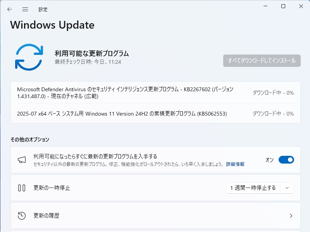Close the Settings window
310x232 pixels.
click(x=301, y=6)
